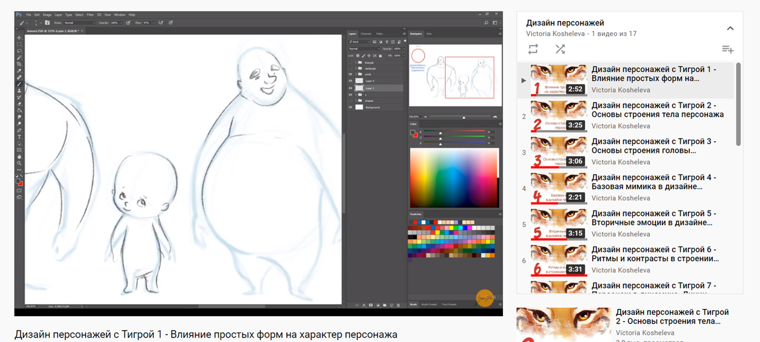Expand the triangle layer group

click(x=356, y=63)
